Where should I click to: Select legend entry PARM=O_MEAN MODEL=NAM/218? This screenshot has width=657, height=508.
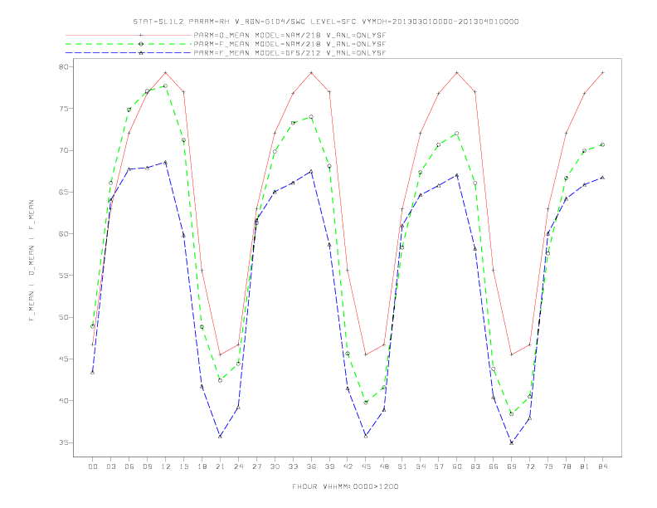click(x=290, y=35)
